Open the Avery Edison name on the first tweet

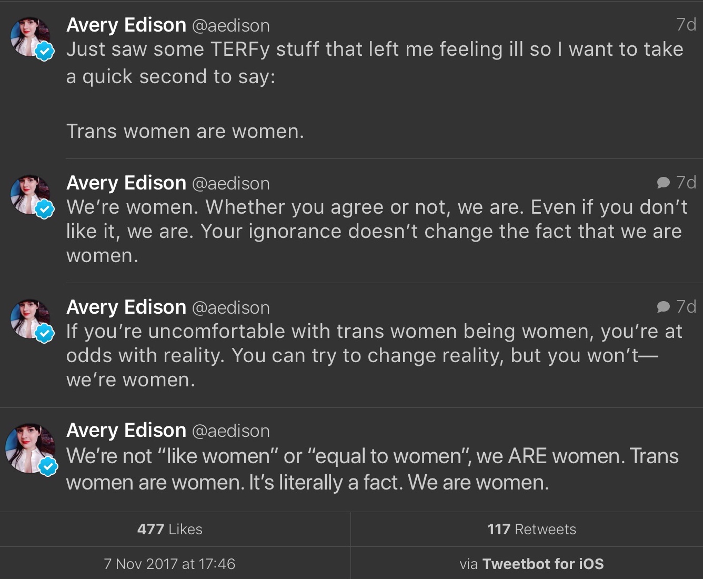coord(126,25)
